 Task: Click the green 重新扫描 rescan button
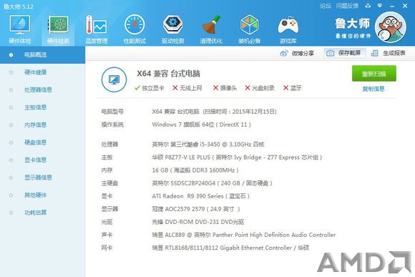click(x=374, y=74)
